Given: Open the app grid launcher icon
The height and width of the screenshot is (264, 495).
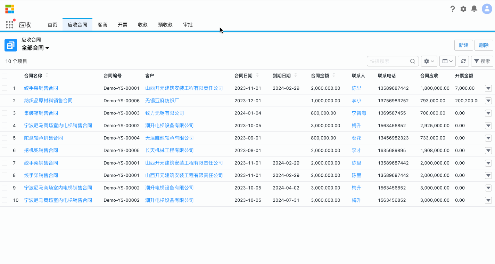Looking at the screenshot, I should pyautogui.click(x=9, y=24).
